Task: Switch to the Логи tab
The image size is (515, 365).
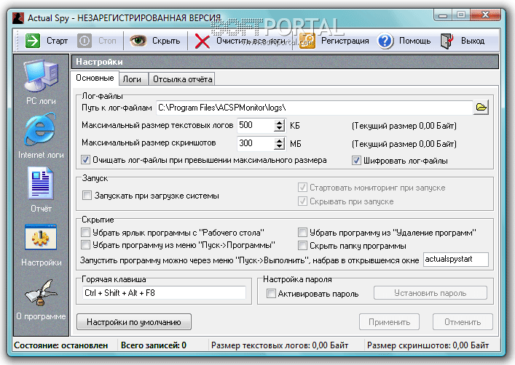Action: [132, 79]
